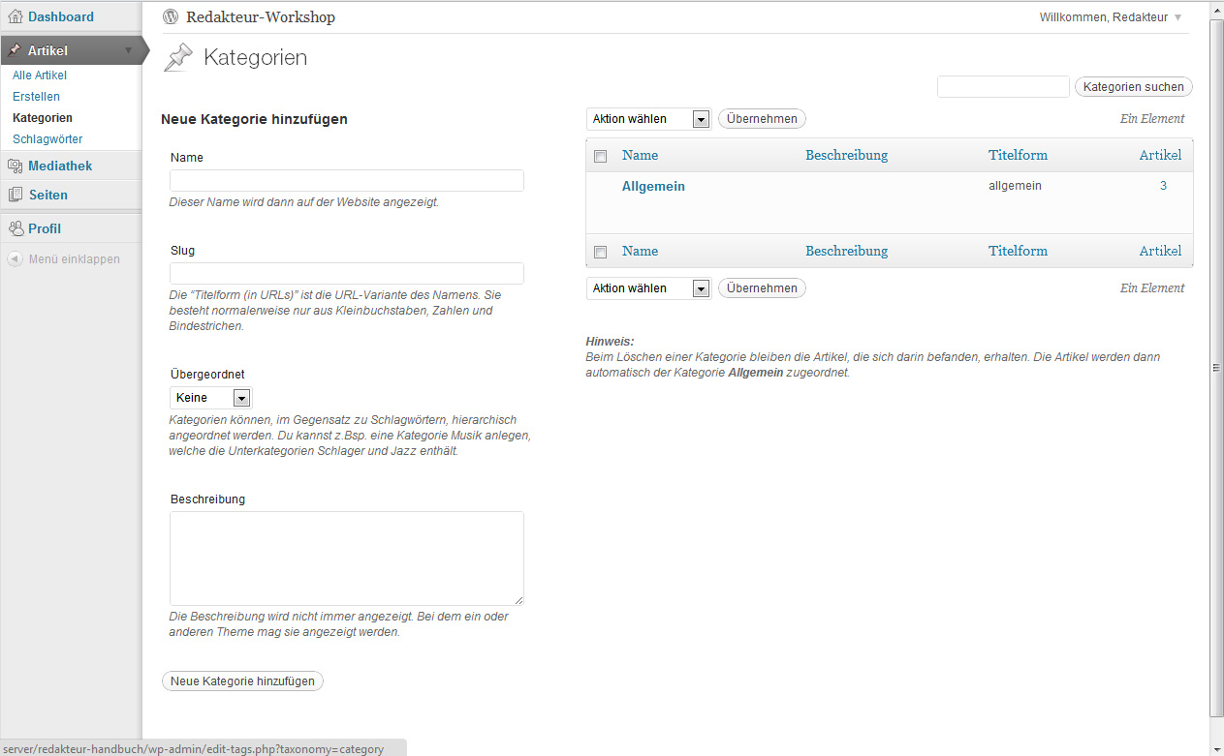Click the large pin icon beside Kategorien heading
This screenshot has height=756, width=1224.
point(178,58)
